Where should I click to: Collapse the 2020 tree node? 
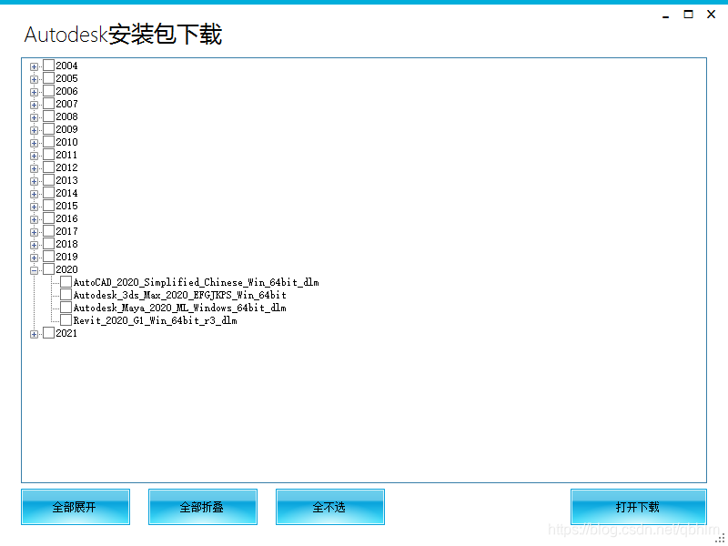coord(34,270)
